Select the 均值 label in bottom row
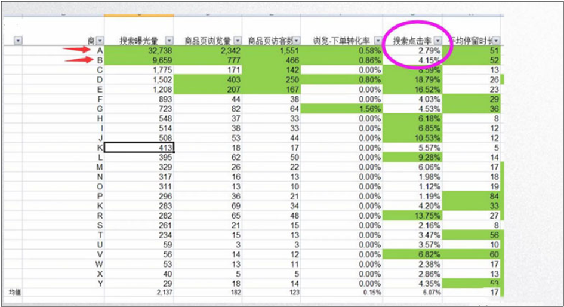 (14, 292)
